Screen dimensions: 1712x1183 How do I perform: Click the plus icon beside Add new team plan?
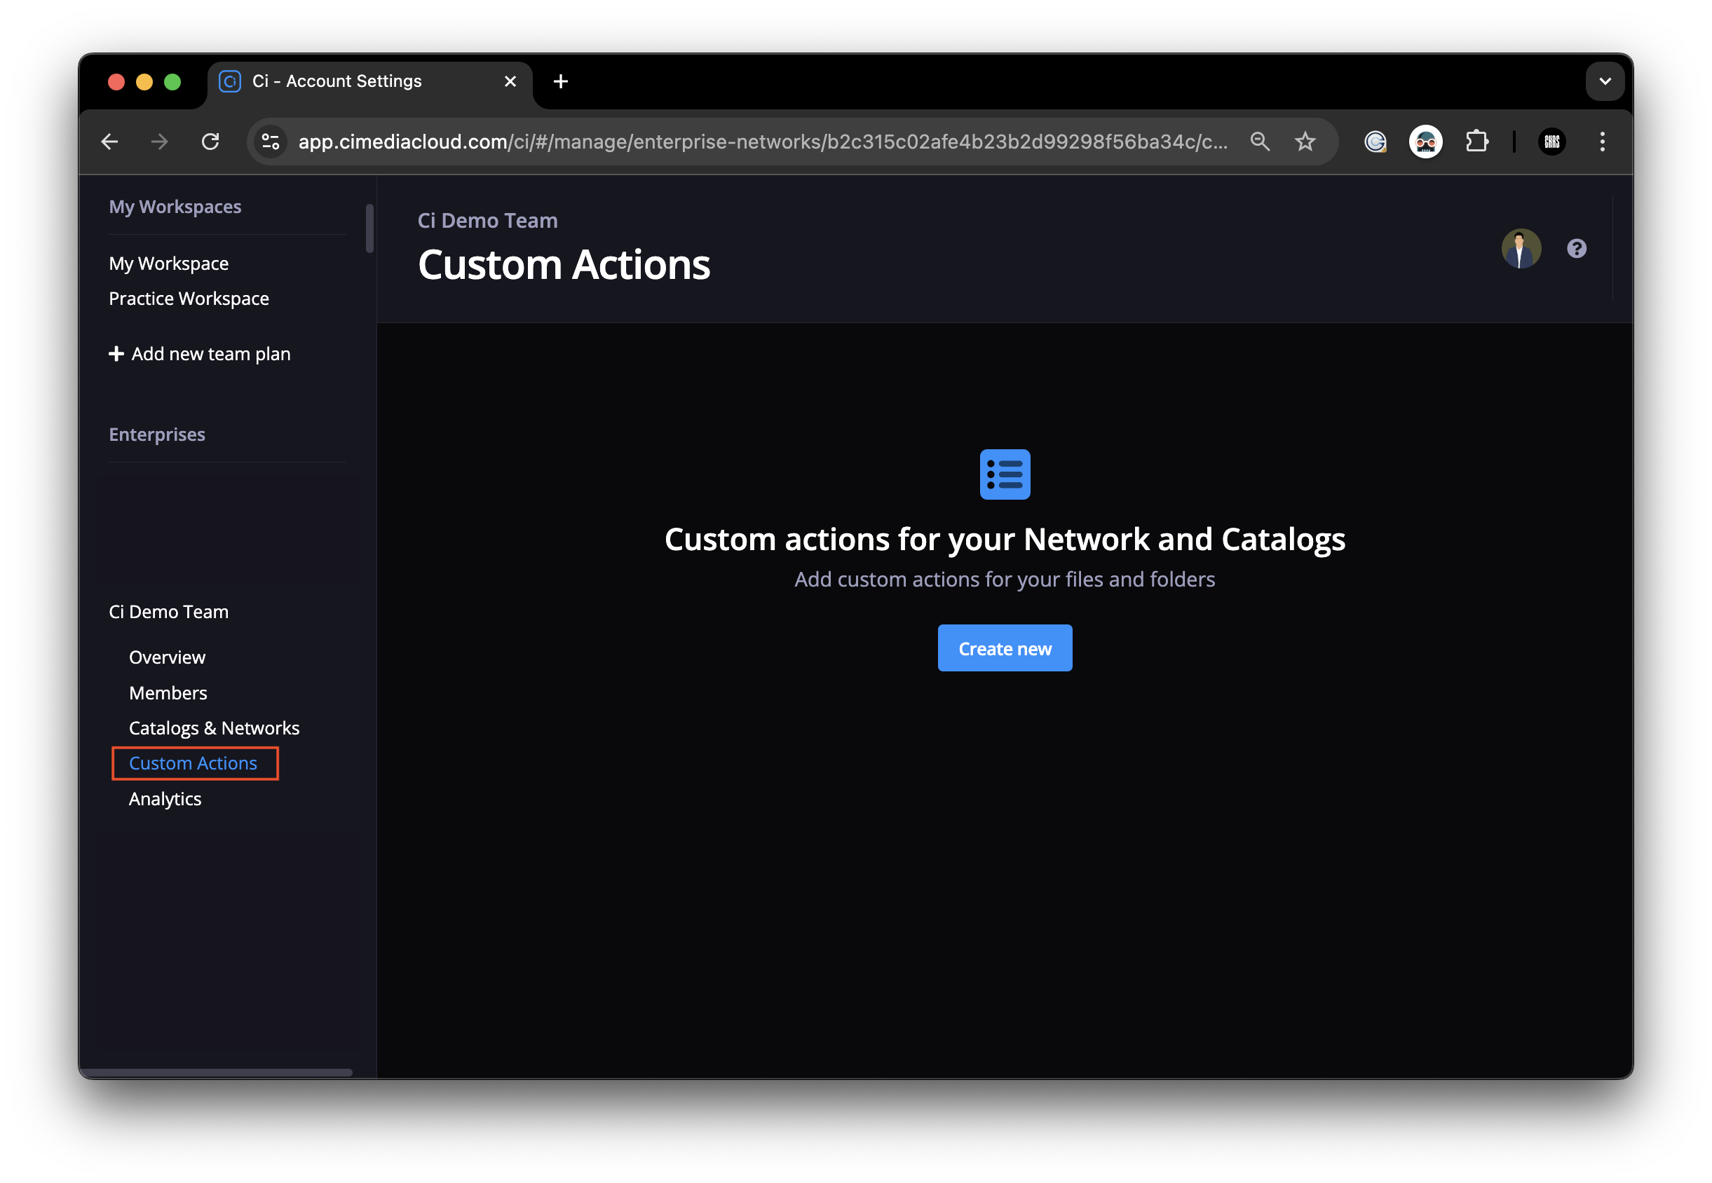click(116, 355)
